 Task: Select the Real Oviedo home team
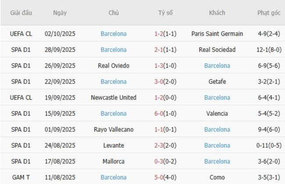(114, 65)
